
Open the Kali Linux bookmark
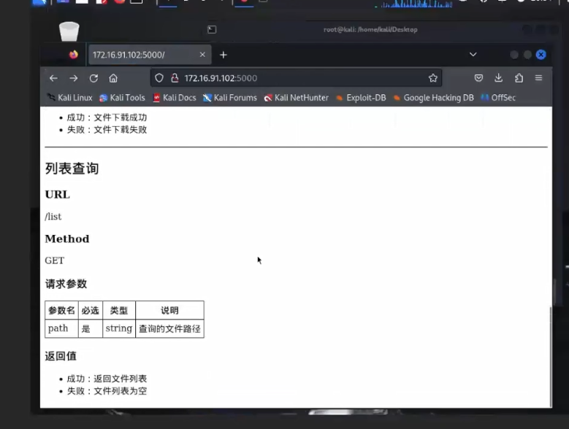point(69,98)
